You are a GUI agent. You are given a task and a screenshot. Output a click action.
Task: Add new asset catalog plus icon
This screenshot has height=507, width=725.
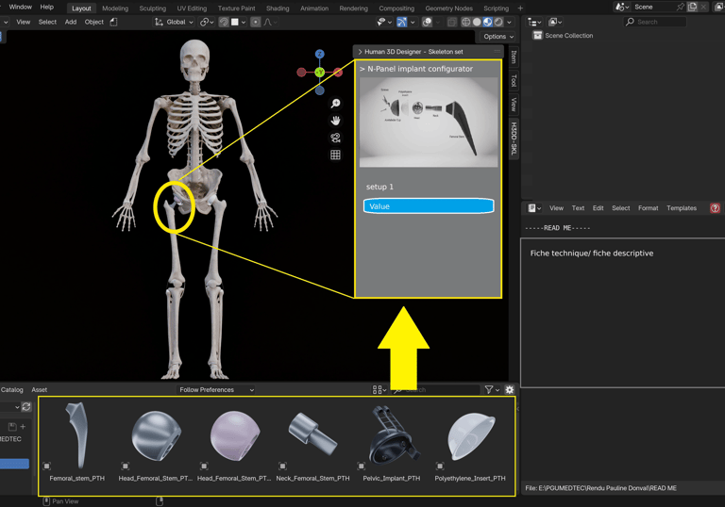(x=23, y=427)
